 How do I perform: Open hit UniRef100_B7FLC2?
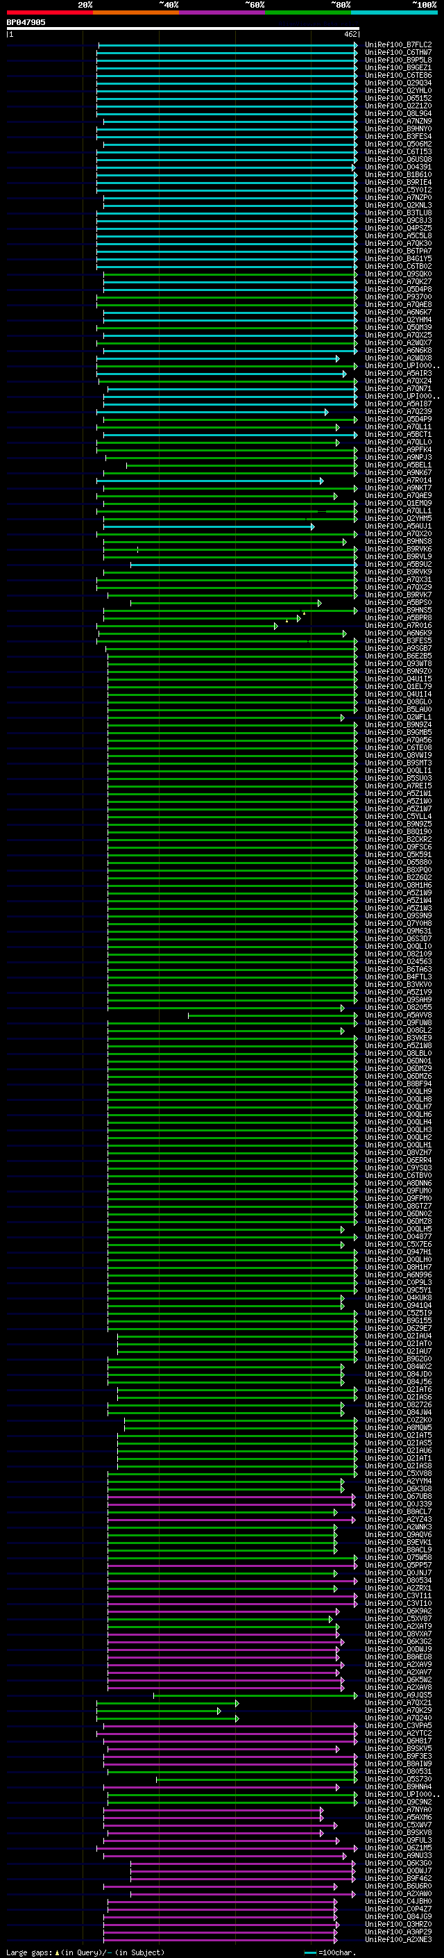click(398, 45)
